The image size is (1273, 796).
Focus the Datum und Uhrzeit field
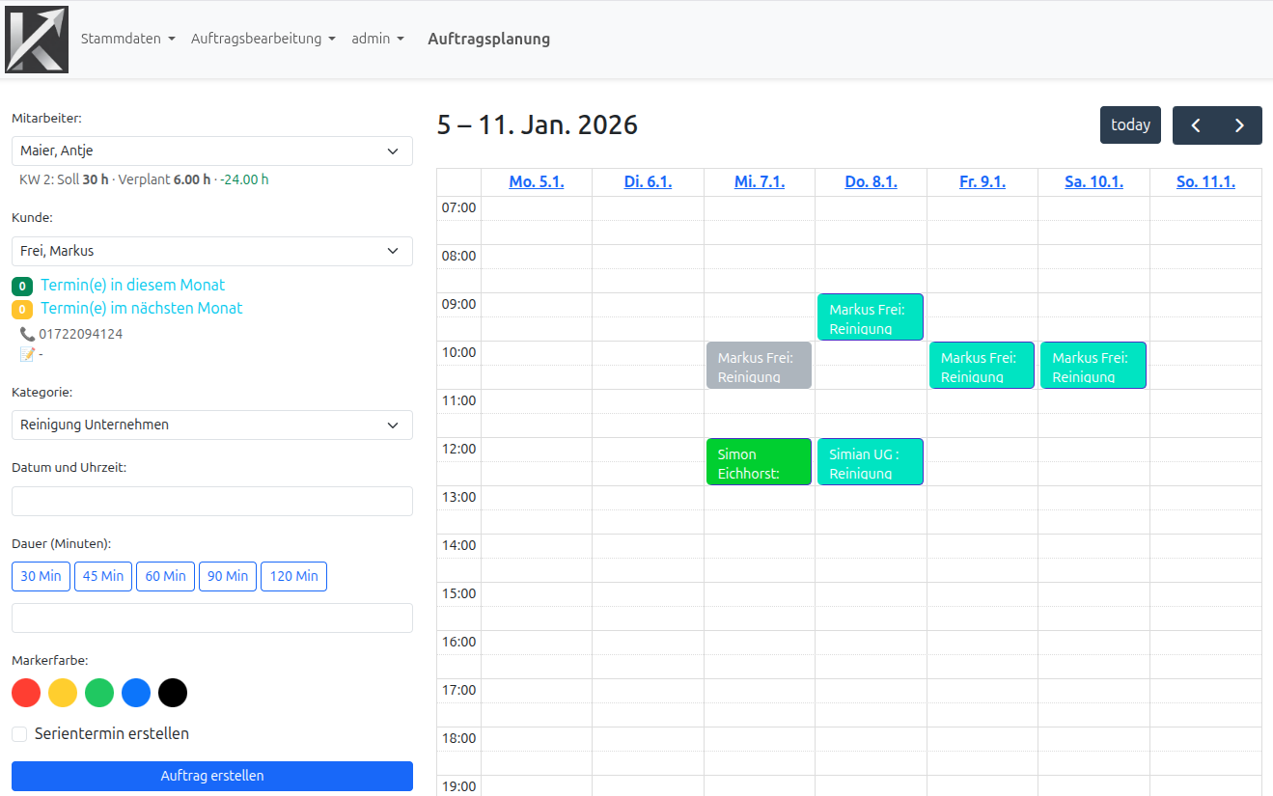point(211,502)
